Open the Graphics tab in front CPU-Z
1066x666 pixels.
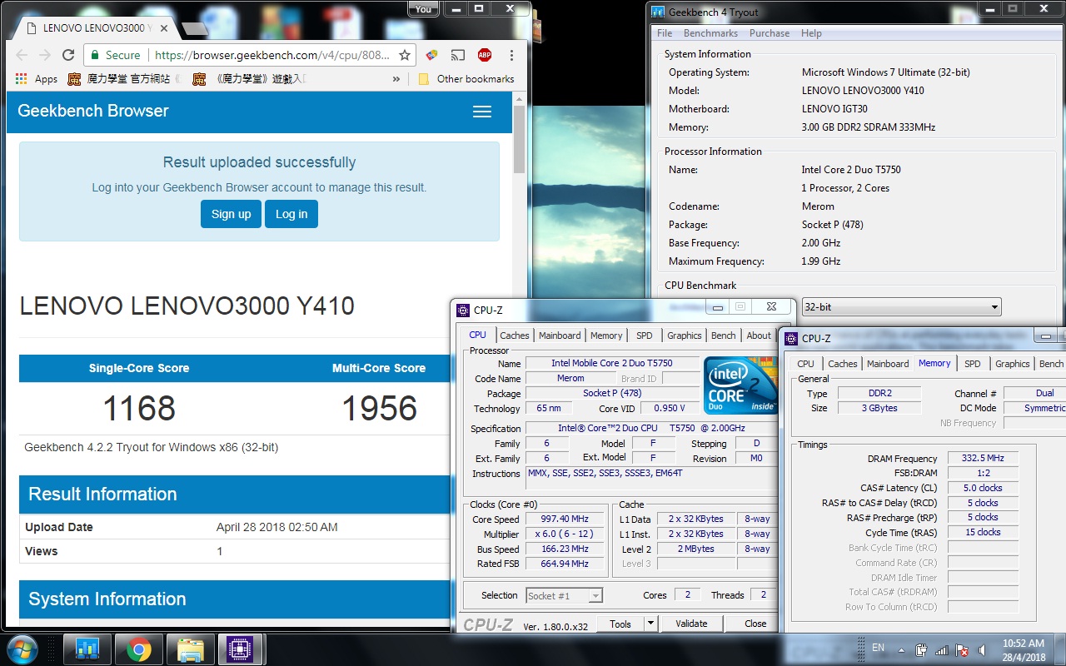pyautogui.click(x=685, y=335)
